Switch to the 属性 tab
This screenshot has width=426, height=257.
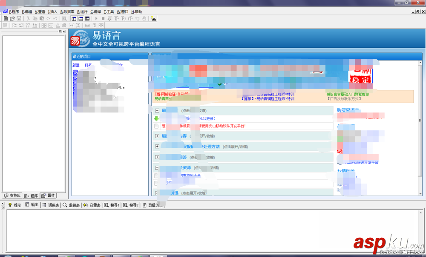coord(48,196)
